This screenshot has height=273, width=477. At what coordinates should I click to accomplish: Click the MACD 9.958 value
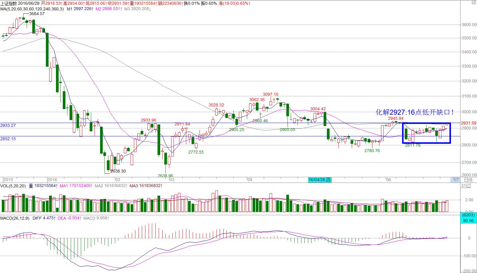(96, 218)
